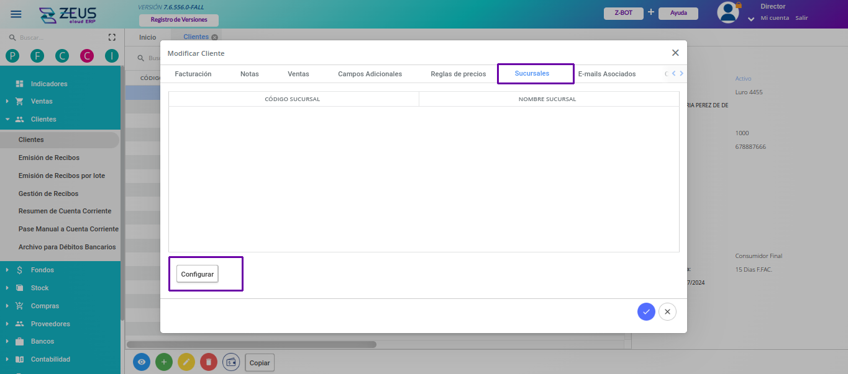Screen dimensions: 848x374
Task: Click the horizontal scrollbar under client list
Action: [252, 344]
